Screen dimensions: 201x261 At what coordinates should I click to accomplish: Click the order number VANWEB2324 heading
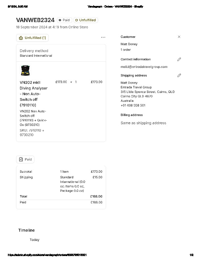point(35,20)
